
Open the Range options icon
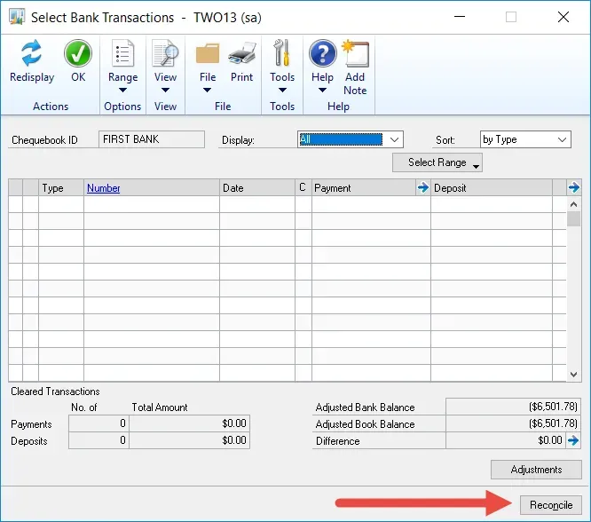coord(122,54)
